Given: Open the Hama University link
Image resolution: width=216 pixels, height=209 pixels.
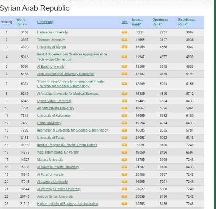Looking at the screenshot, I should (x=49, y=123).
